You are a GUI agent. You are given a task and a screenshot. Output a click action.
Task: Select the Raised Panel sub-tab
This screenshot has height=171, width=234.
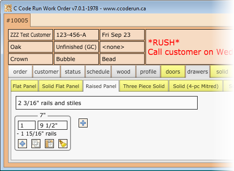pos(101,86)
